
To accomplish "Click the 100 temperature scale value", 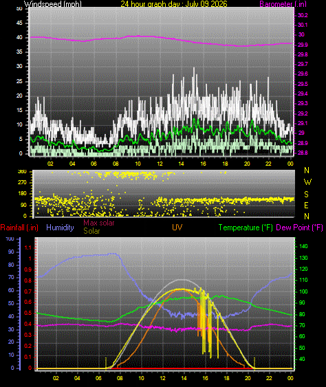I will click(303, 291).
